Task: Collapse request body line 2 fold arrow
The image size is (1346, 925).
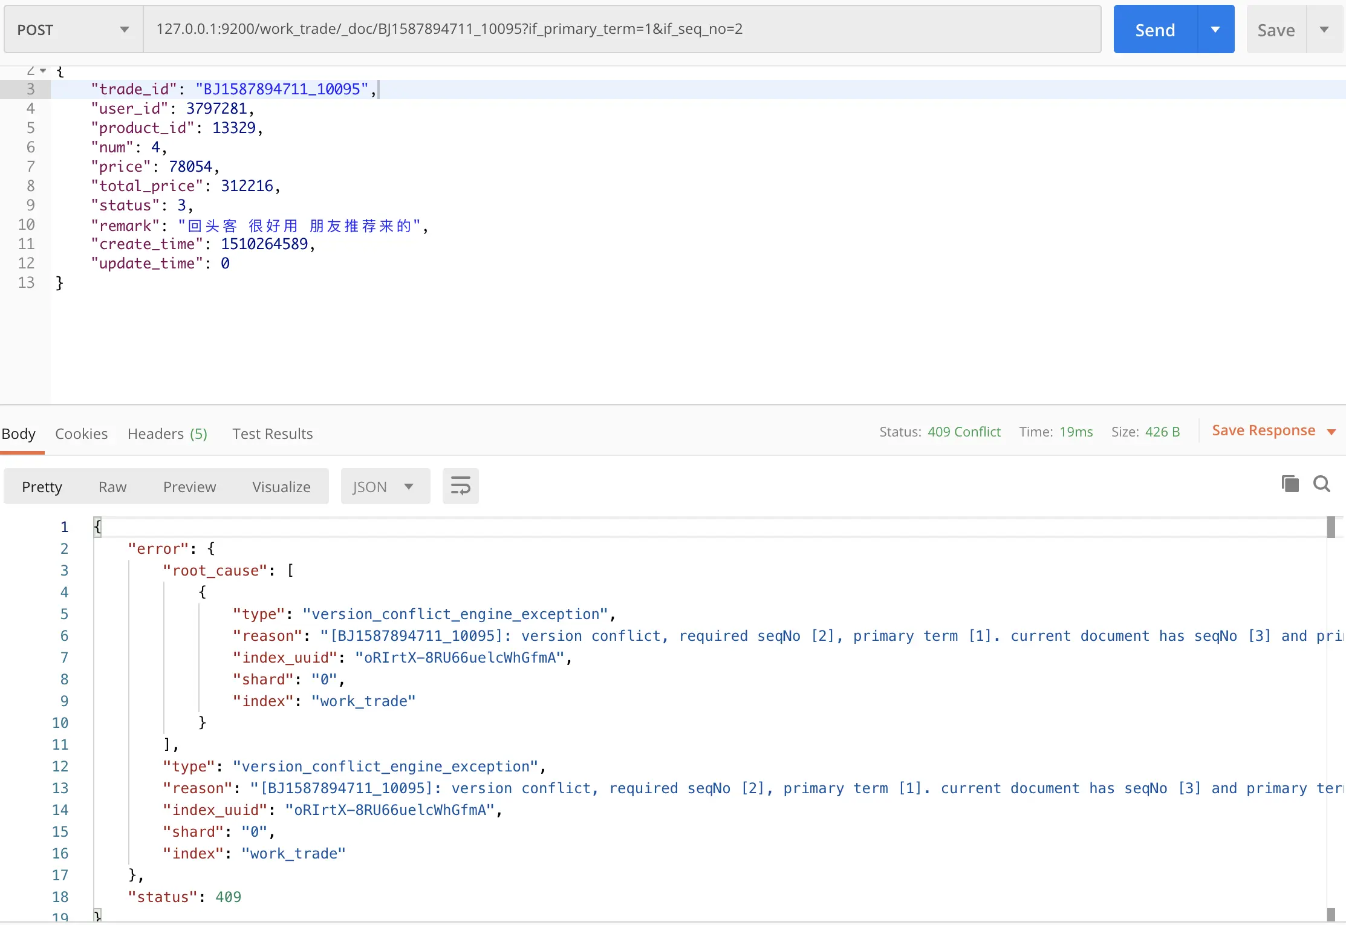Action: pos(43,71)
